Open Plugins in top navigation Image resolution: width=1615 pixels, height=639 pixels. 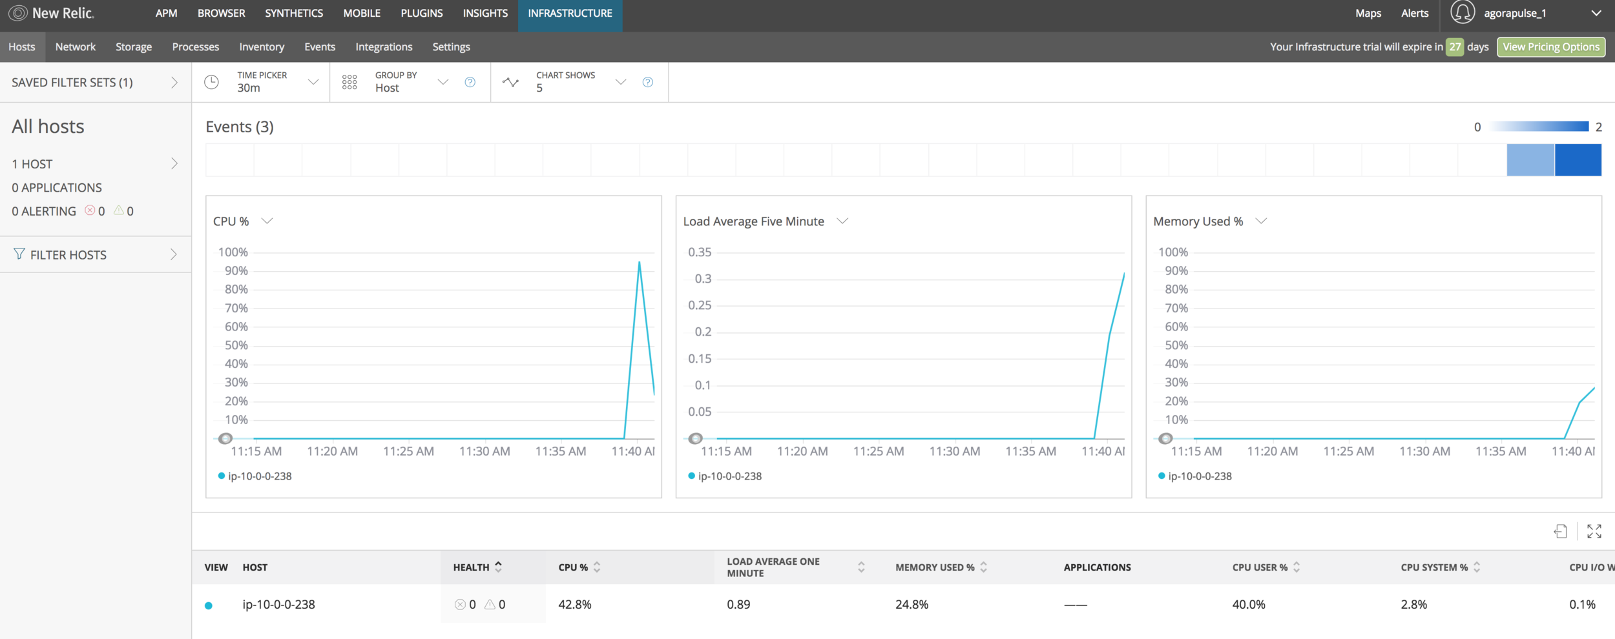point(422,13)
